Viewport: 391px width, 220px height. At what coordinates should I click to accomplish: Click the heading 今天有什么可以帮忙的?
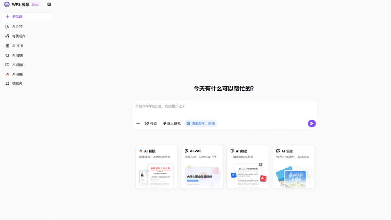click(x=224, y=88)
